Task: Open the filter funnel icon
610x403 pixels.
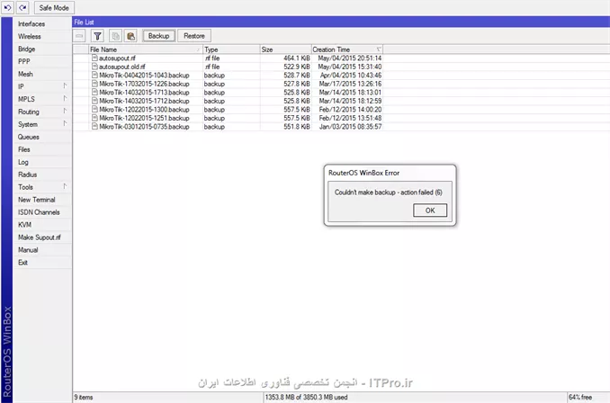Action: click(97, 36)
